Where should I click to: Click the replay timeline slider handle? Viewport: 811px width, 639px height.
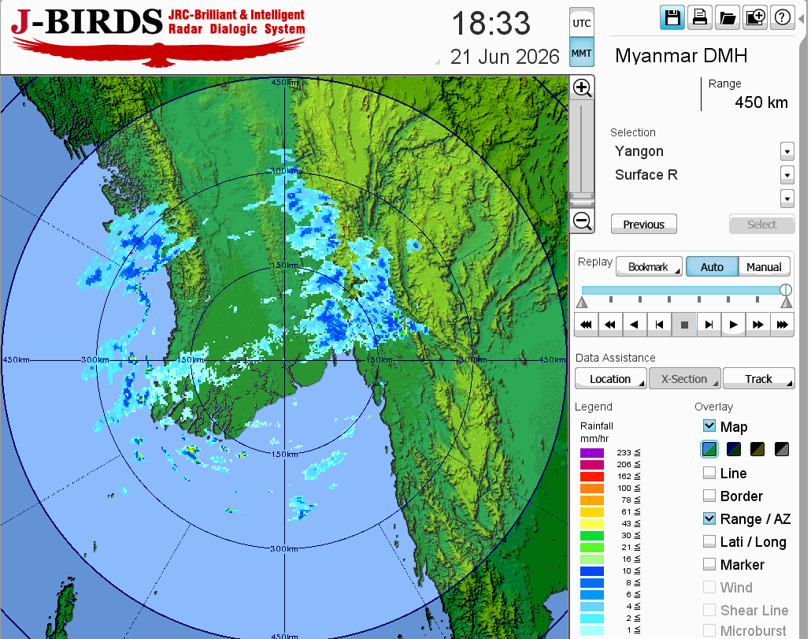786,290
